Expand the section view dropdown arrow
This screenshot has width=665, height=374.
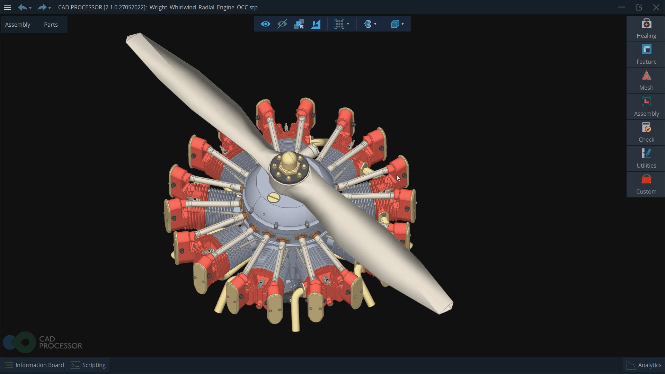click(375, 24)
